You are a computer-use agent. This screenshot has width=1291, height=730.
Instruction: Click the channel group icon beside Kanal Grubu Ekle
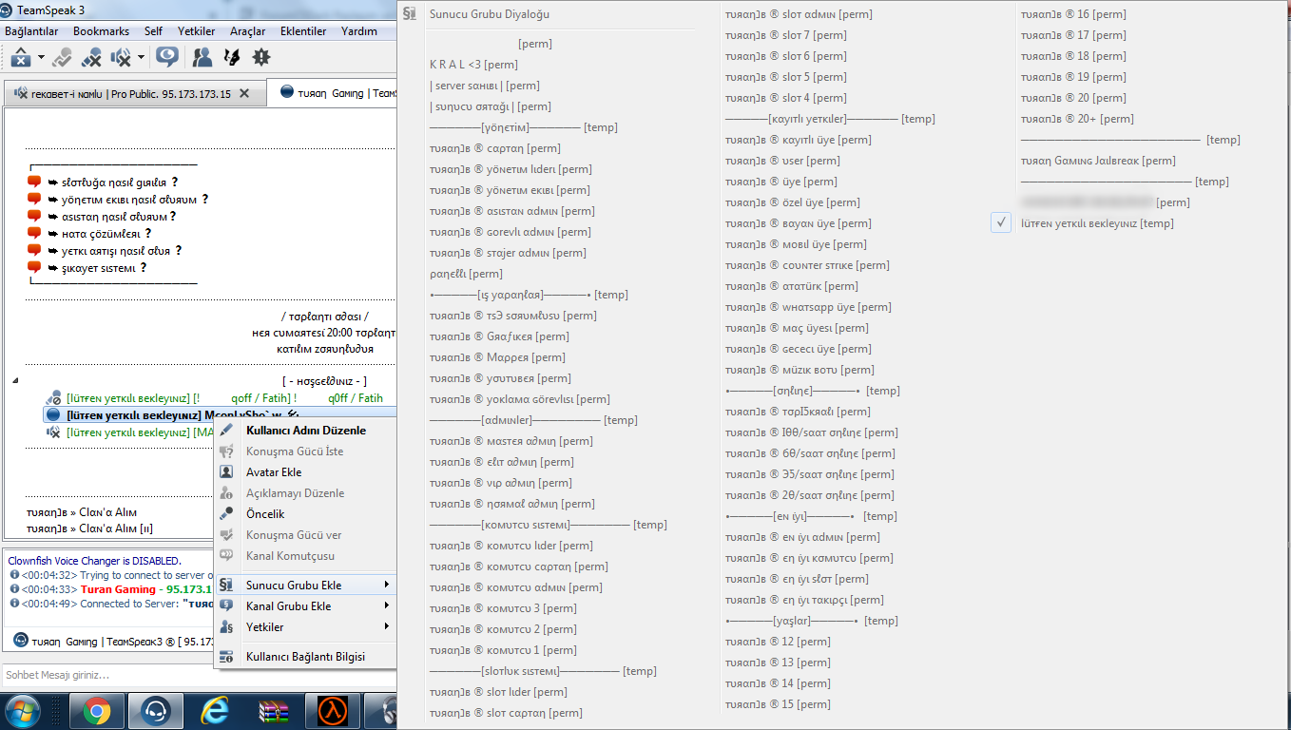(x=227, y=606)
